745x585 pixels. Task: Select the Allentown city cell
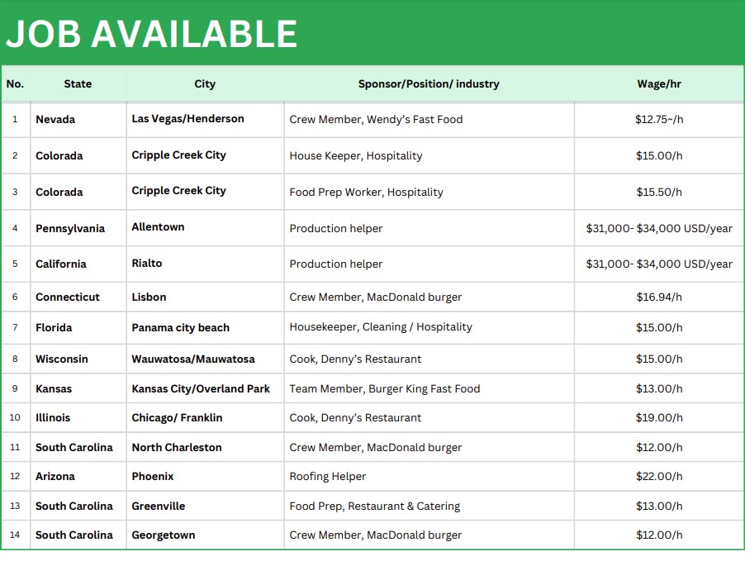click(x=158, y=227)
